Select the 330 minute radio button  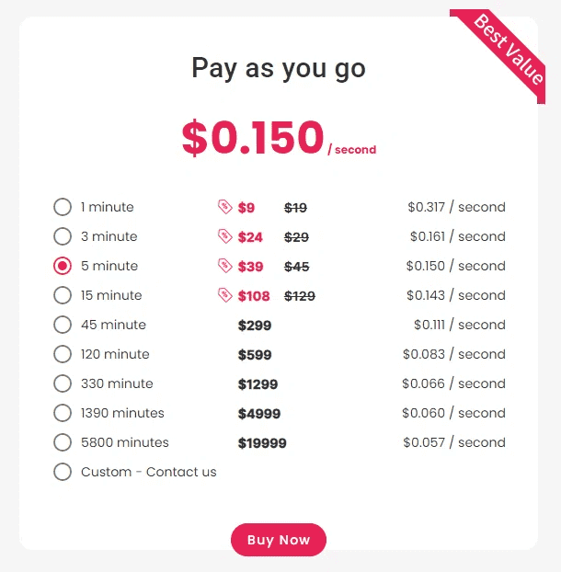[x=63, y=383]
